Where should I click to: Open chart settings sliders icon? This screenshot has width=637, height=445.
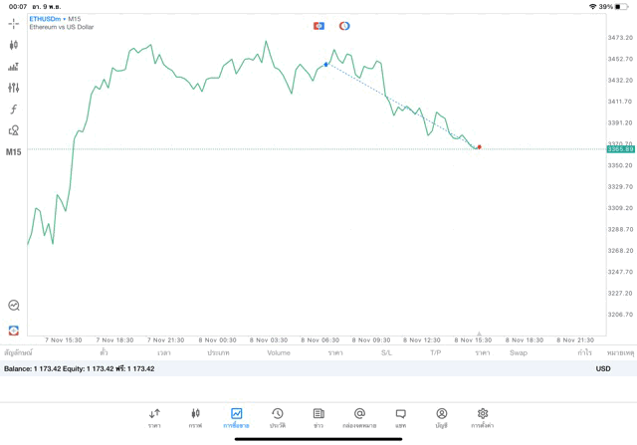[13, 88]
